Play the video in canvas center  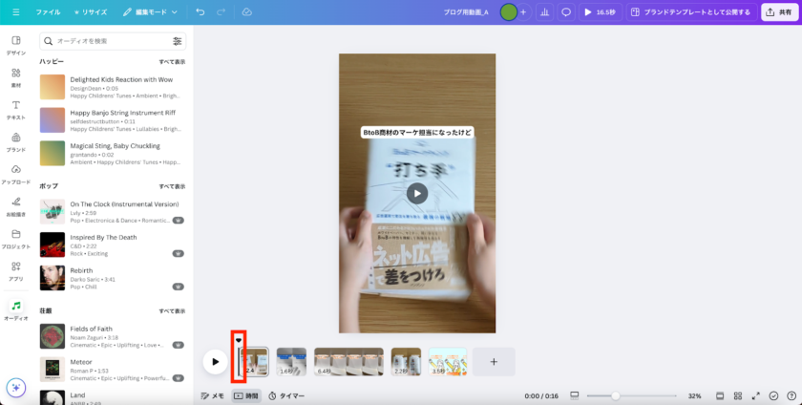pyautogui.click(x=417, y=193)
